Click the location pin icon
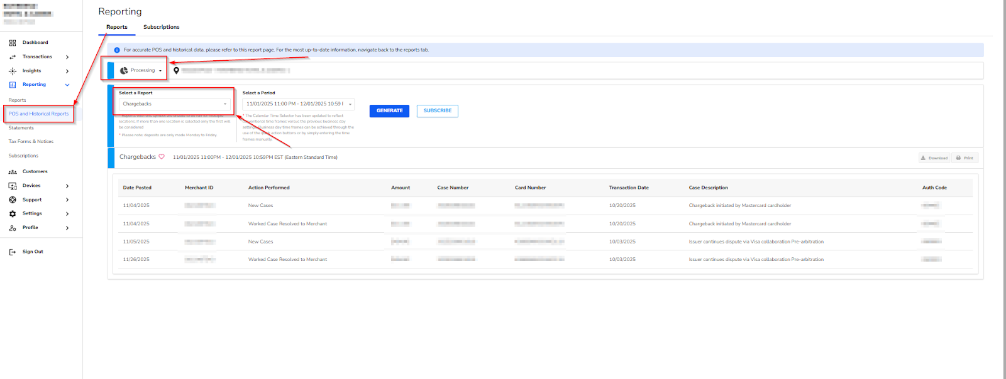The height and width of the screenshot is (379, 1006). click(176, 70)
